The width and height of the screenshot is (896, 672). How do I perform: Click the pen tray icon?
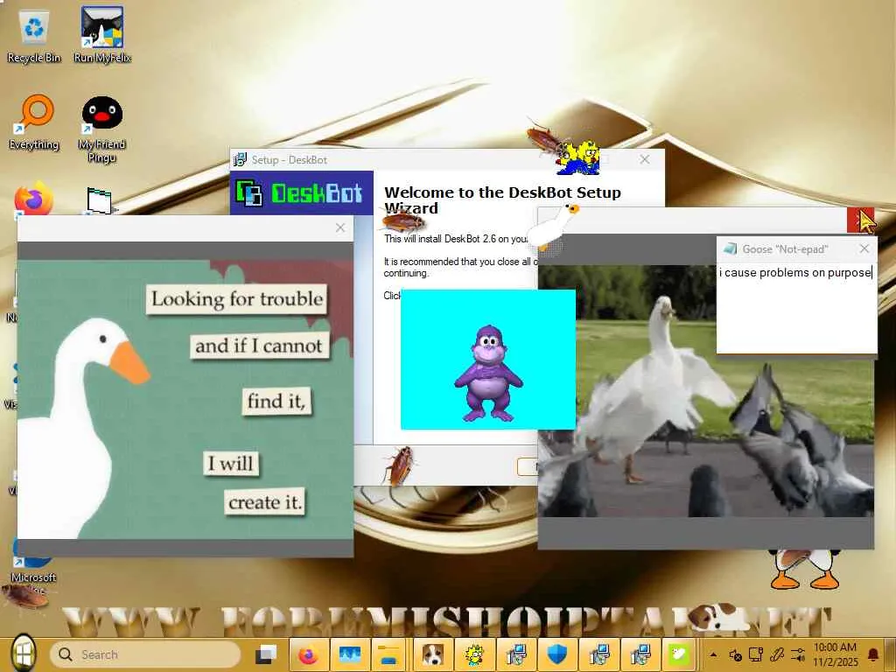pos(777,654)
